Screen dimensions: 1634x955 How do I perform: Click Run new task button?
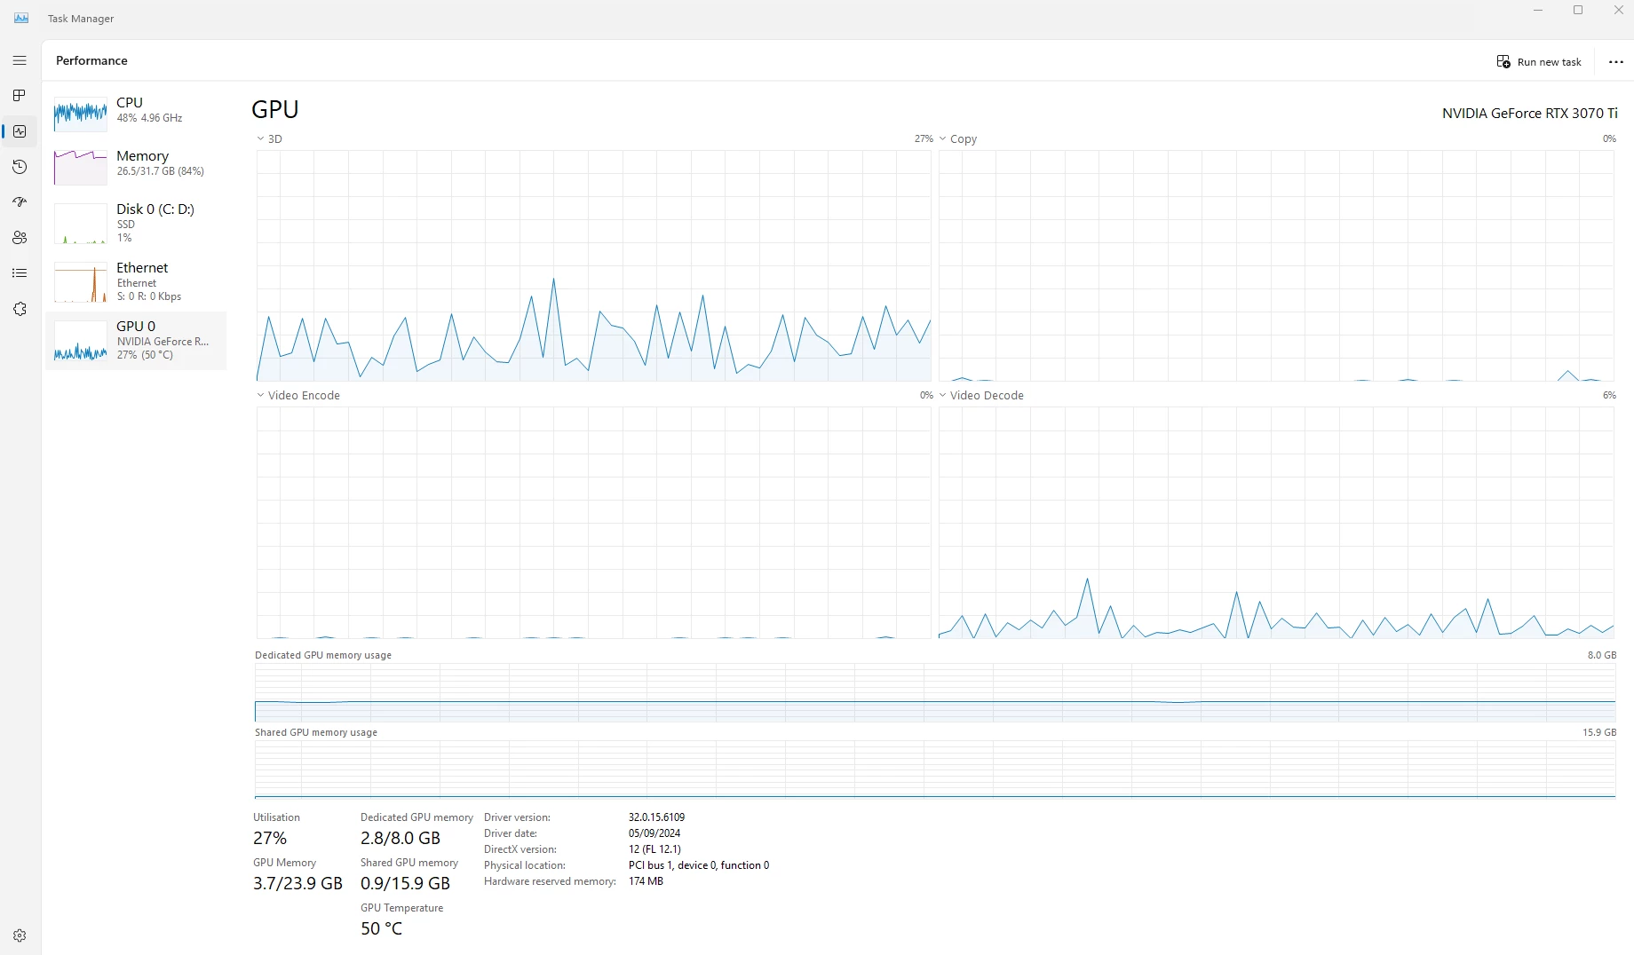[x=1539, y=62]
